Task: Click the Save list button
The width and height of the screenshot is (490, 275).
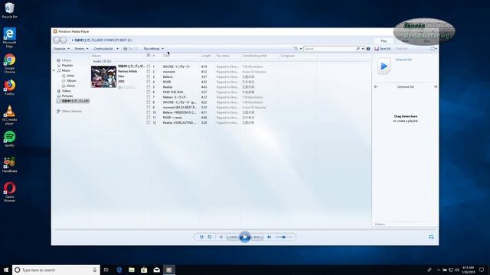Action: 383,49
